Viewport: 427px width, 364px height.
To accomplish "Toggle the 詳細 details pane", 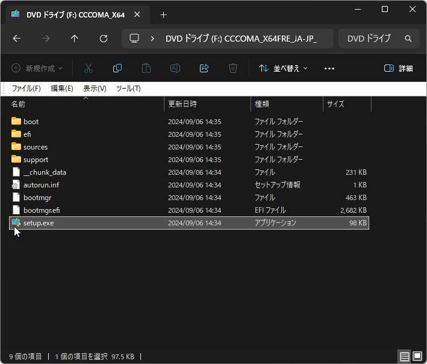I will tap(399, 68).
